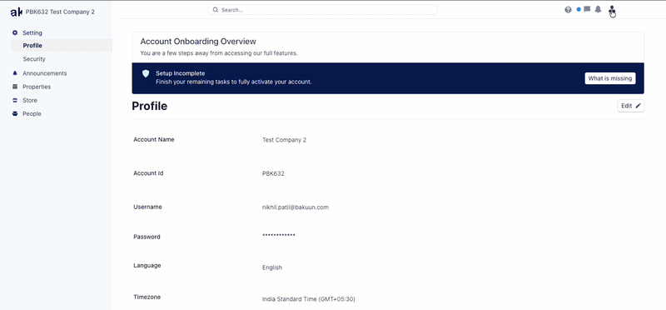This screenshot has height=310, width=666.
Task: Click the PBK632 Test Company 2 title
Action: click(x=60, y=12)
